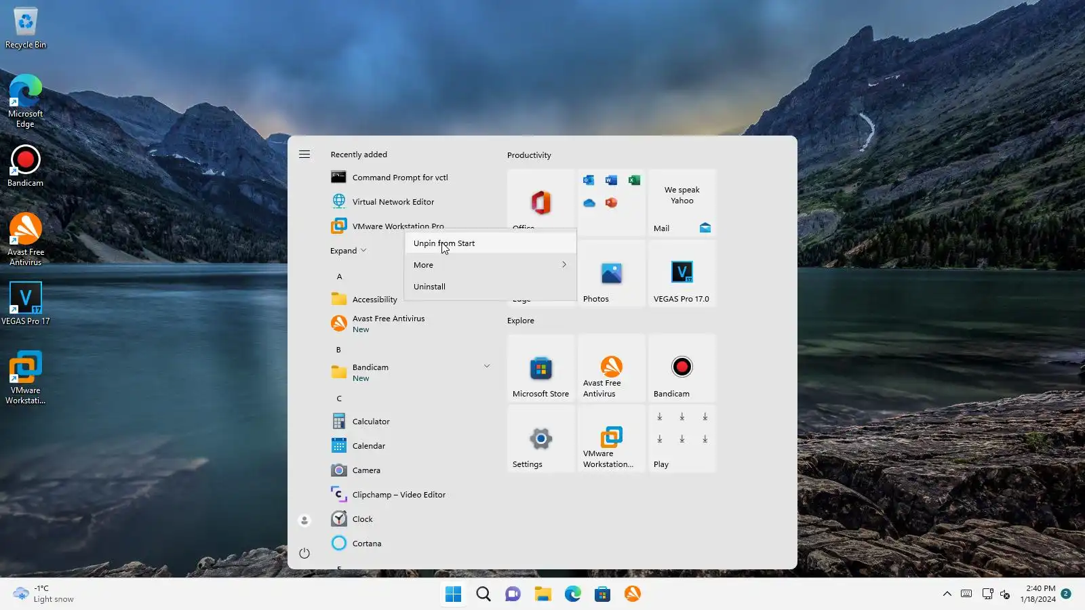This screenshot has height=610, width=1085.
Task: Launch Avast Free Antivirus from the app list
Action: pos(410,324)
